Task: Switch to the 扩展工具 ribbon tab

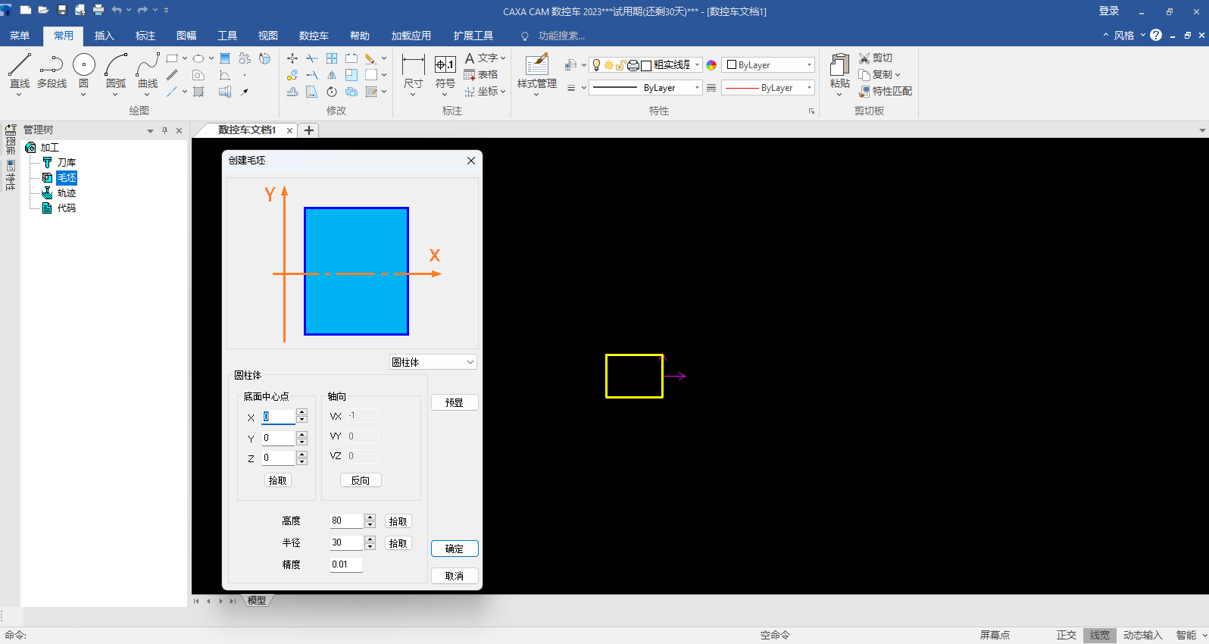Action: (473, 36)
